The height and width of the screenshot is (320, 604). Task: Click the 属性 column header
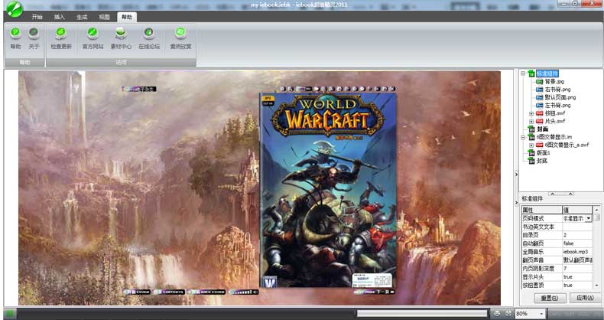coord(541,210)
